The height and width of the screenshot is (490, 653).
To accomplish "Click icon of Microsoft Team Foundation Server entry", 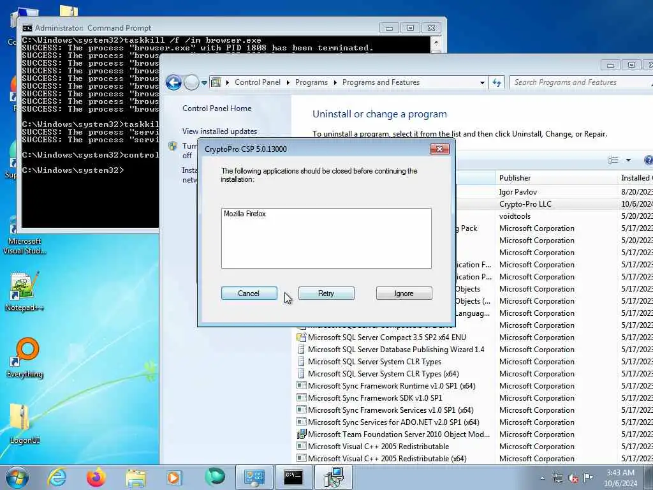I will 301,434.
